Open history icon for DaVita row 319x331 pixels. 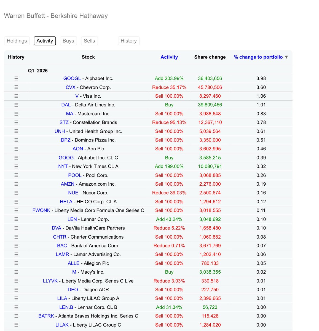(16, 228)
